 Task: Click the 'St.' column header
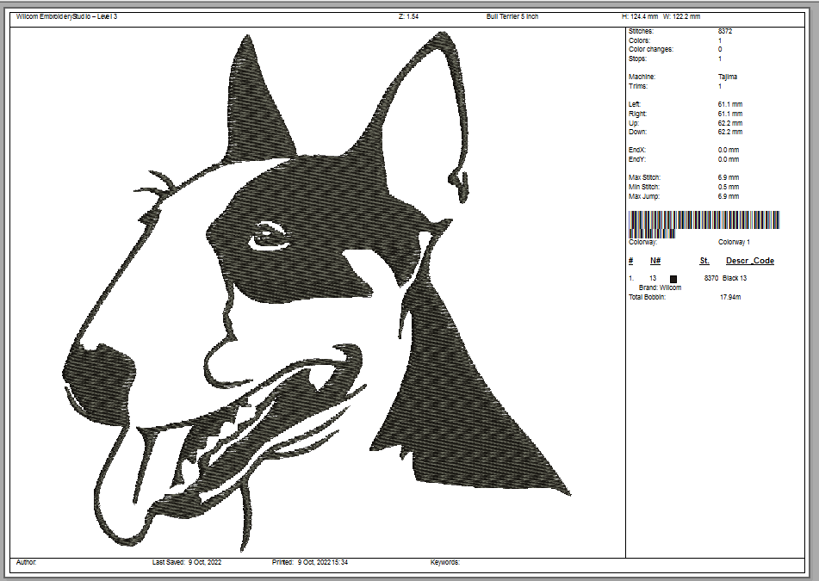click(704, 261)
